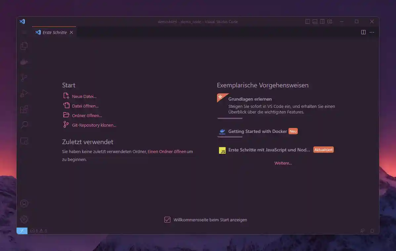The height and width of the screenshot is (251, 396).
Task: Click the JS walkthrough icon
Action: click(222, 150)
